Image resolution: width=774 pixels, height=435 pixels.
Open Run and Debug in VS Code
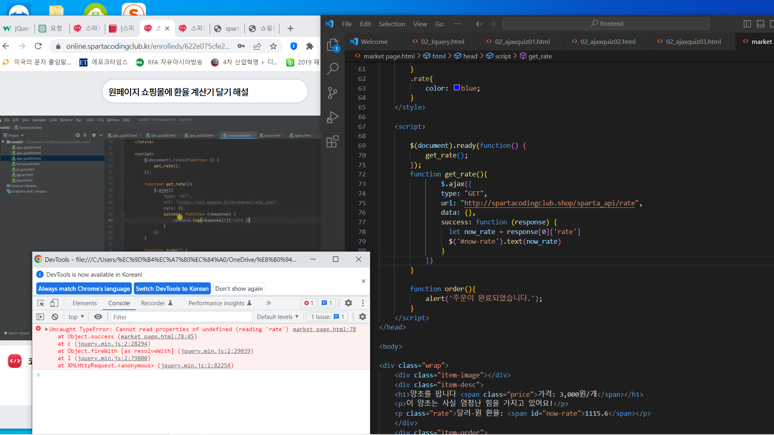point(333,117)
